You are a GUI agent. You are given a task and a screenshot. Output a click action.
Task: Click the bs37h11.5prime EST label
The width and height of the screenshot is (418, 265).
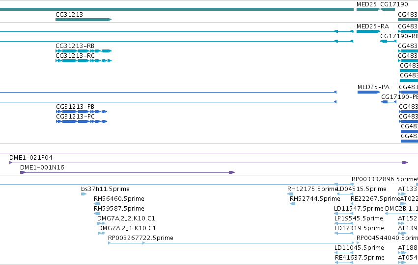[105, 189]
